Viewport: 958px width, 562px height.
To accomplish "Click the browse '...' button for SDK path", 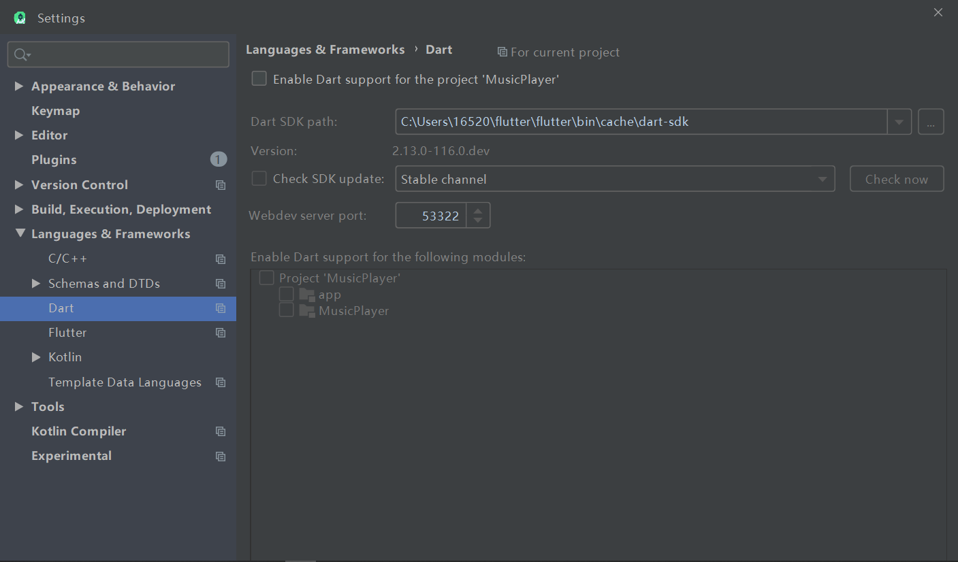I will (x=931, y=122).
